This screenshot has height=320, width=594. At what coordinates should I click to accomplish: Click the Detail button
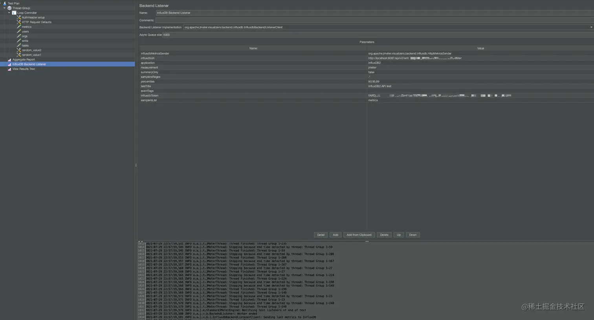[x=321, y=235]
